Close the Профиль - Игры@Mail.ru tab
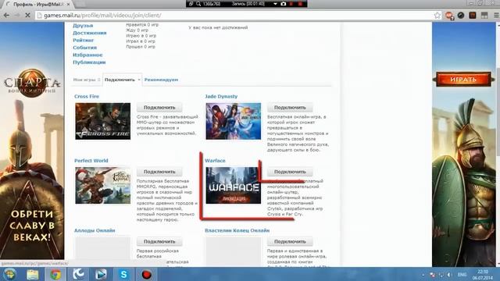The image size is (500, 281). (x=68, y=5)
